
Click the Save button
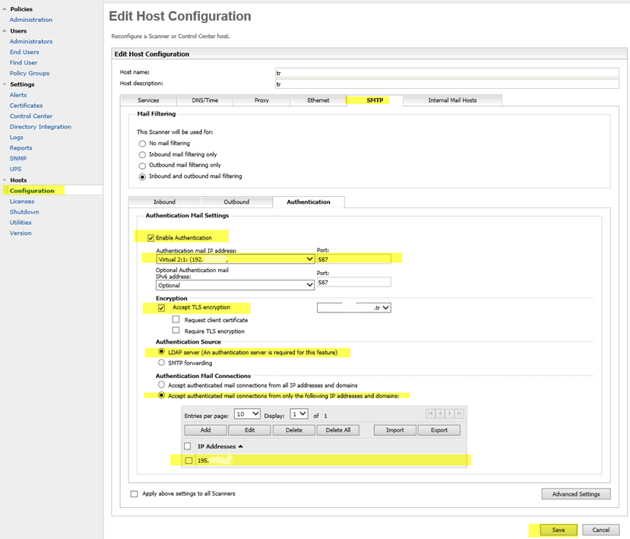(x=559, y=530)
